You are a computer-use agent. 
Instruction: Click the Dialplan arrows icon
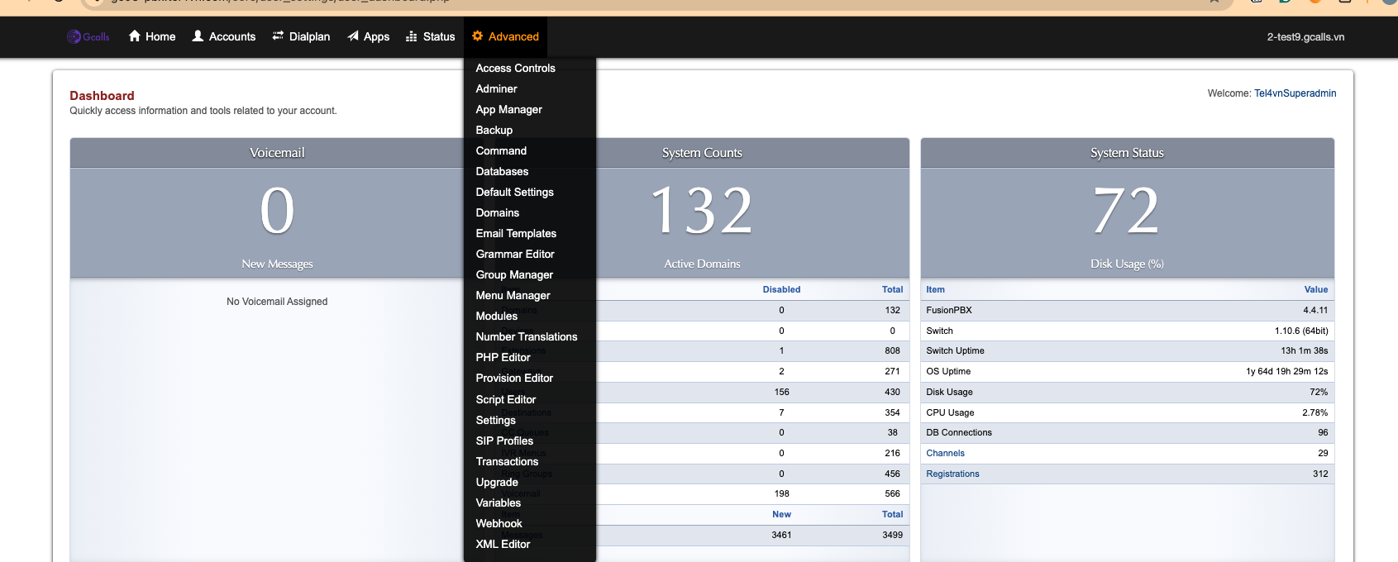[278, 36]
